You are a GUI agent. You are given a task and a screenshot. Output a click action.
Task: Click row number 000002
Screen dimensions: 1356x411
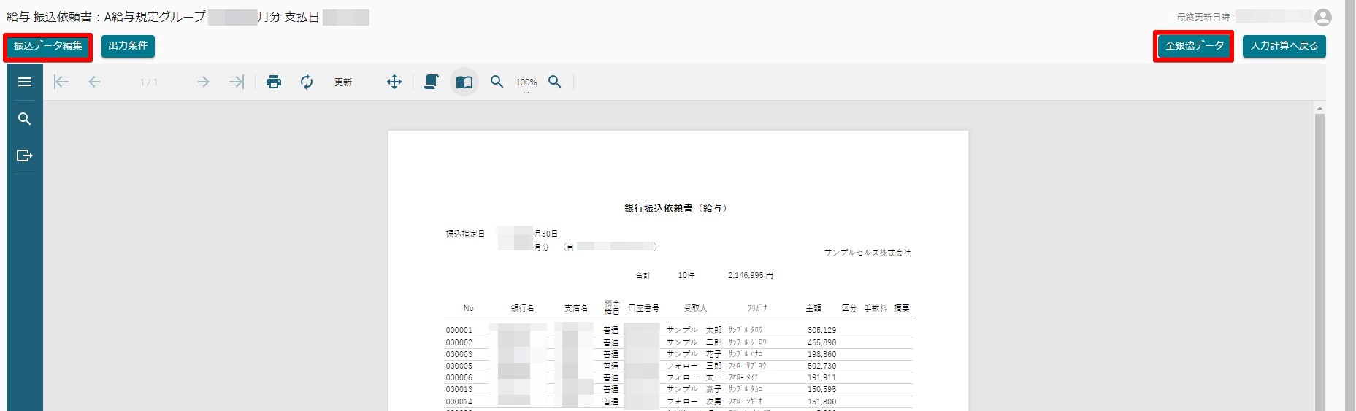[459, 342]
